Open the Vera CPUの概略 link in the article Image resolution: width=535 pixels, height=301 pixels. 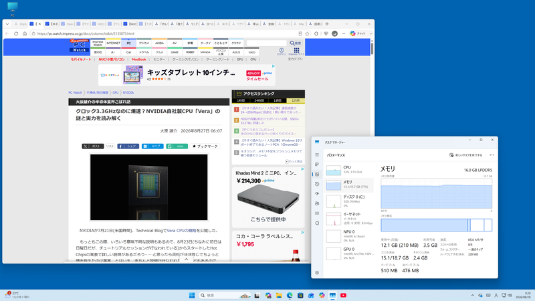[x=181, y=231]
